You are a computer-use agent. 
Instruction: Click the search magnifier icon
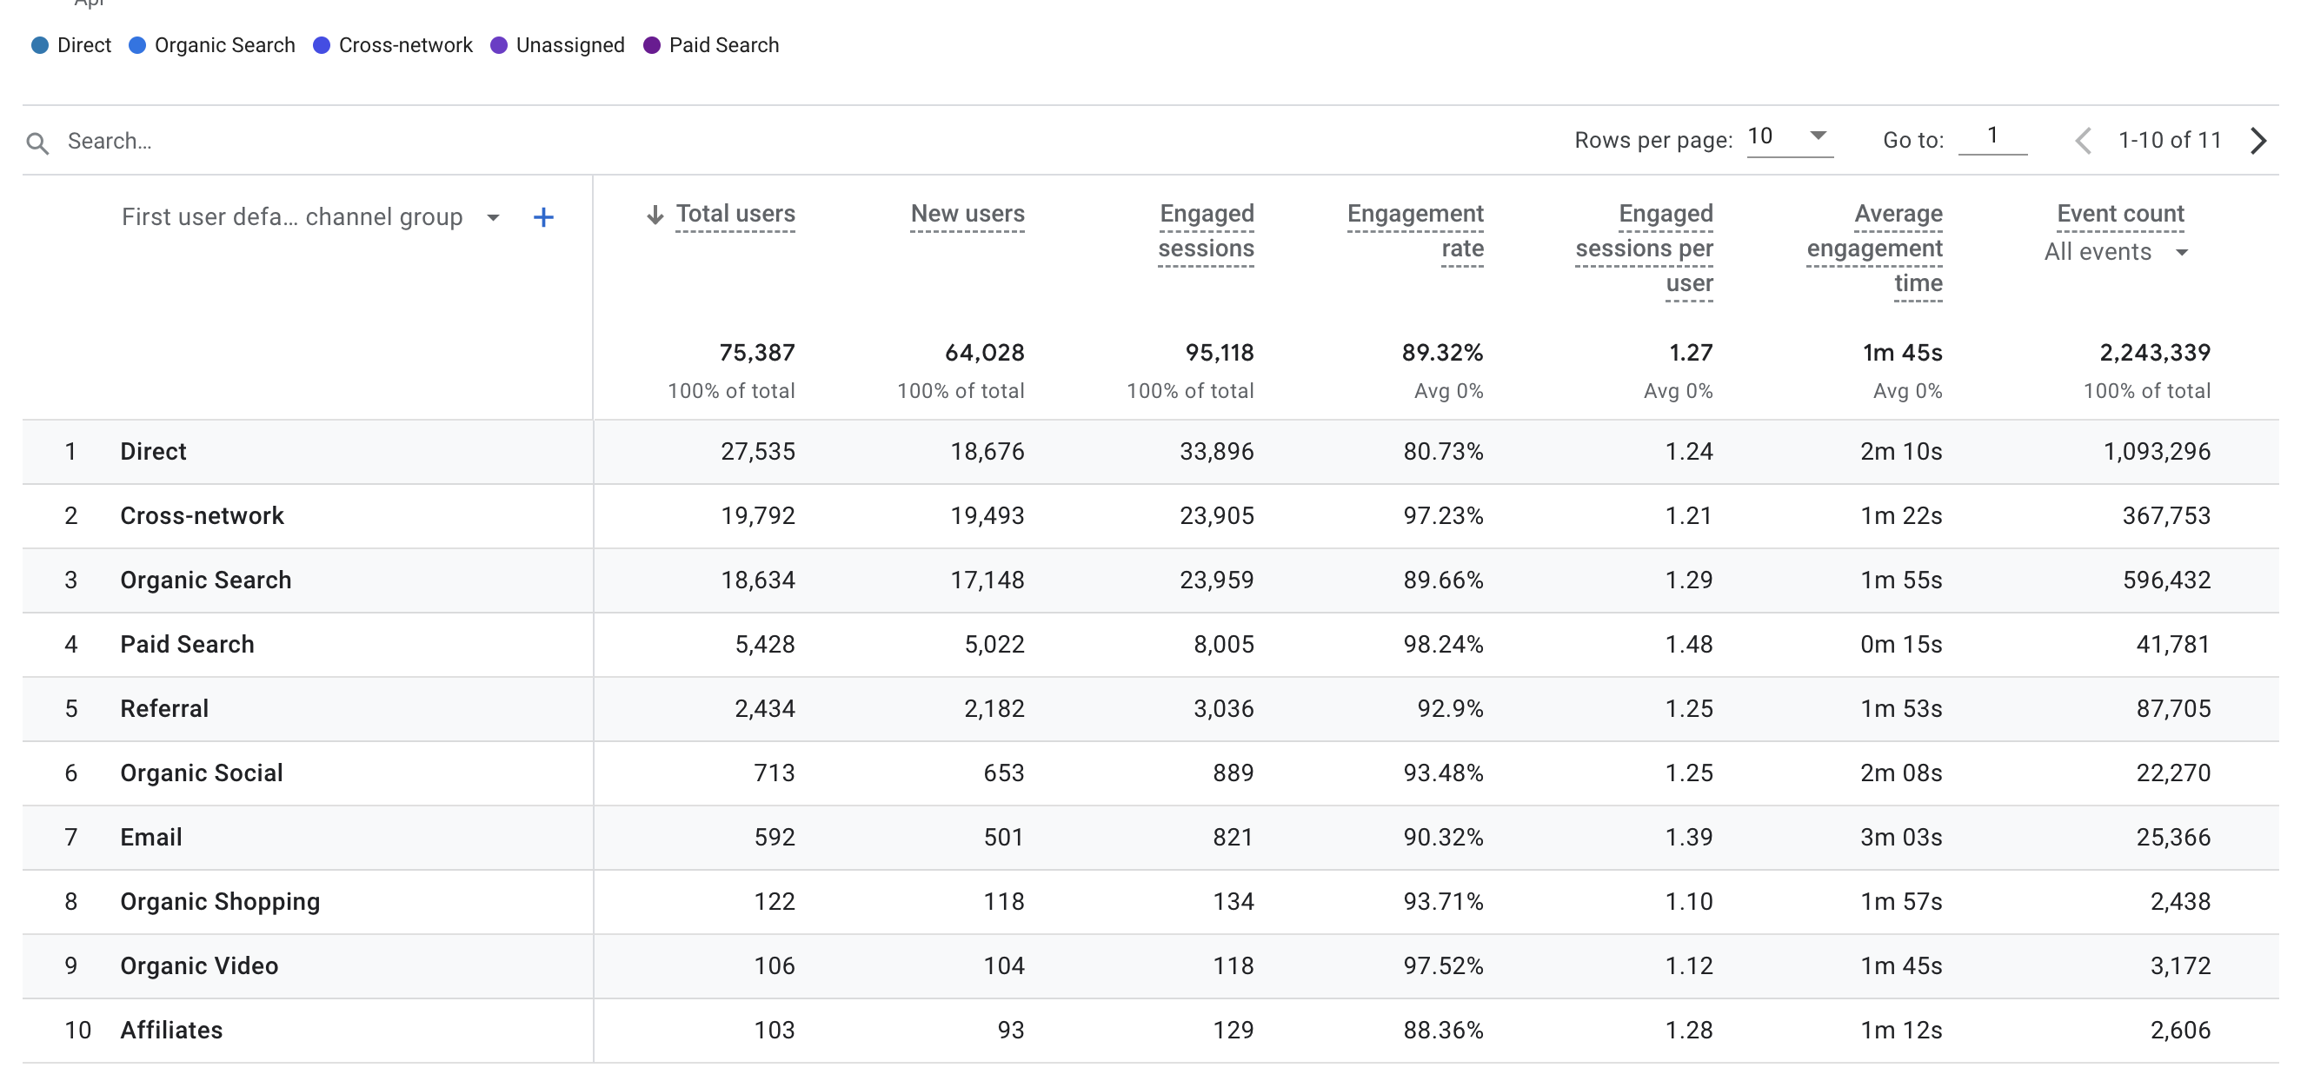pyautogui.click(x=37, y=142)
